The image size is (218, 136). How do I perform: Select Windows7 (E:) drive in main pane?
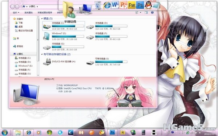64,36
